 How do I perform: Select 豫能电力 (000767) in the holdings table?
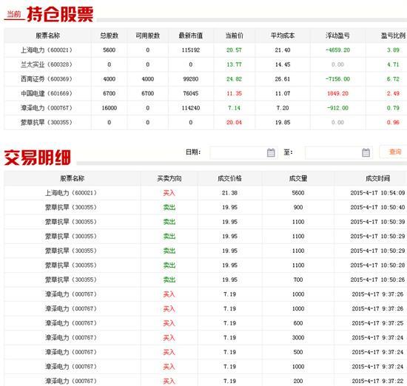pyautogui.click(x=47, y=108)
